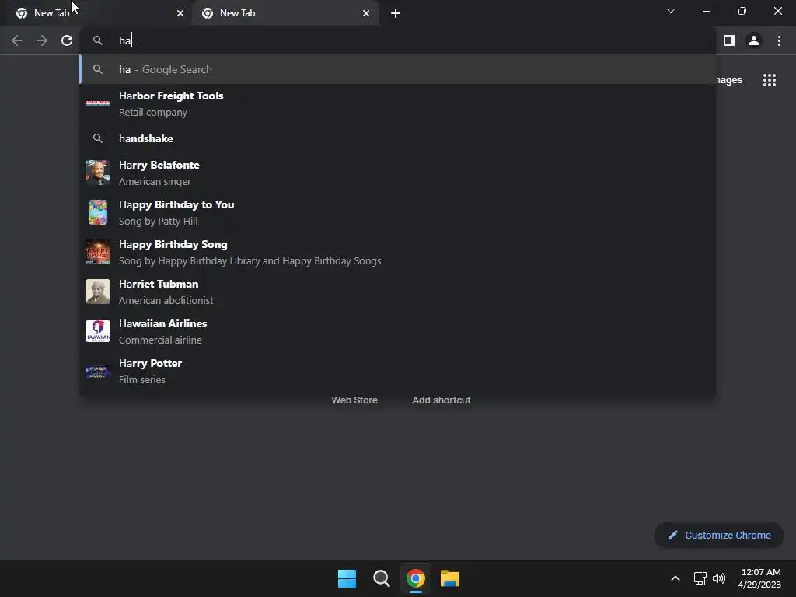Choose Happy Birthday Song suggestion
Viewport: 796px width, 597px height.
pyautogui.click(x=398, y=252)
